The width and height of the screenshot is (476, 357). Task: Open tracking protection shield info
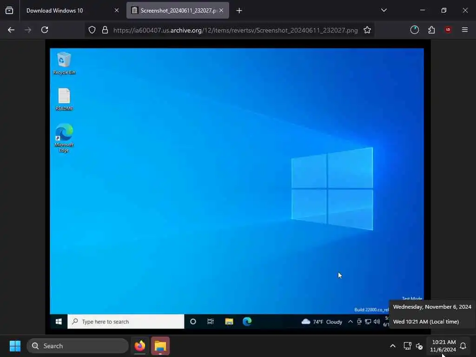[x=92, y=30]
